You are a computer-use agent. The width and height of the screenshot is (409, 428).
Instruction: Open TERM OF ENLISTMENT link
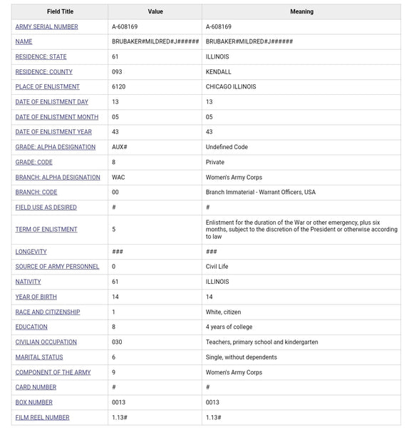46,229
